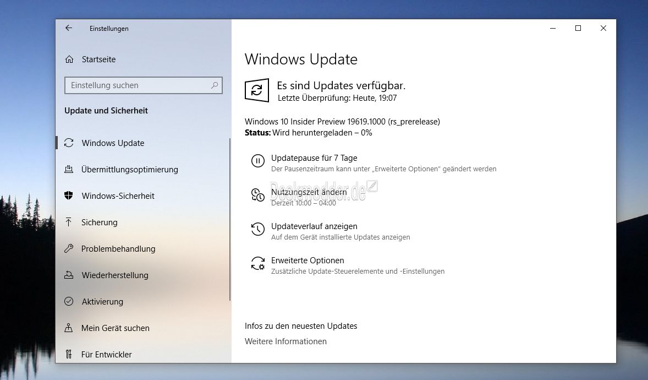Minimize the Einstellungen window
Screen dimensions: 648x380
point(552,28)
